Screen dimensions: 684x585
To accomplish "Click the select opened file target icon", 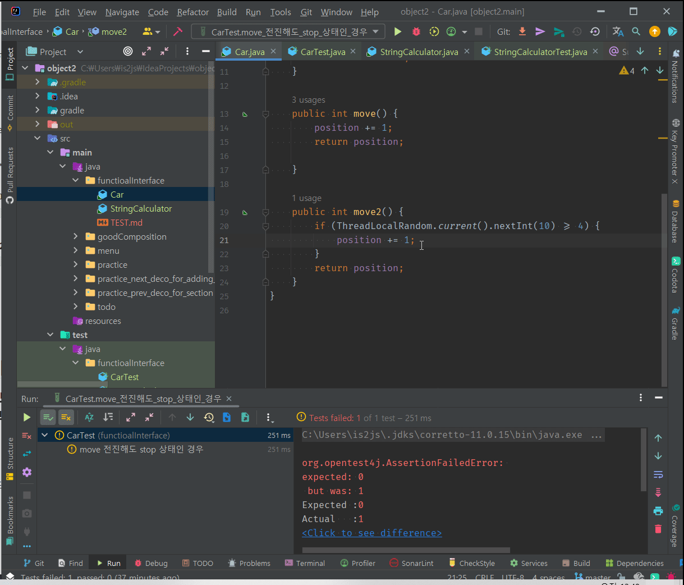I will (128, 52).
